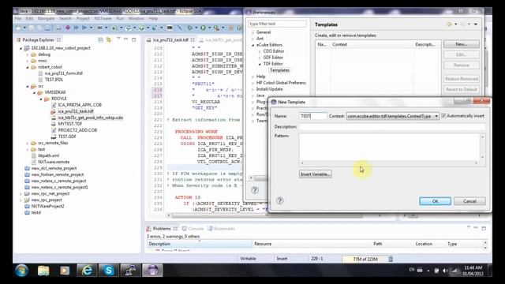
Task: Minimize the Package Explorer view
Action: pos(126,39)
